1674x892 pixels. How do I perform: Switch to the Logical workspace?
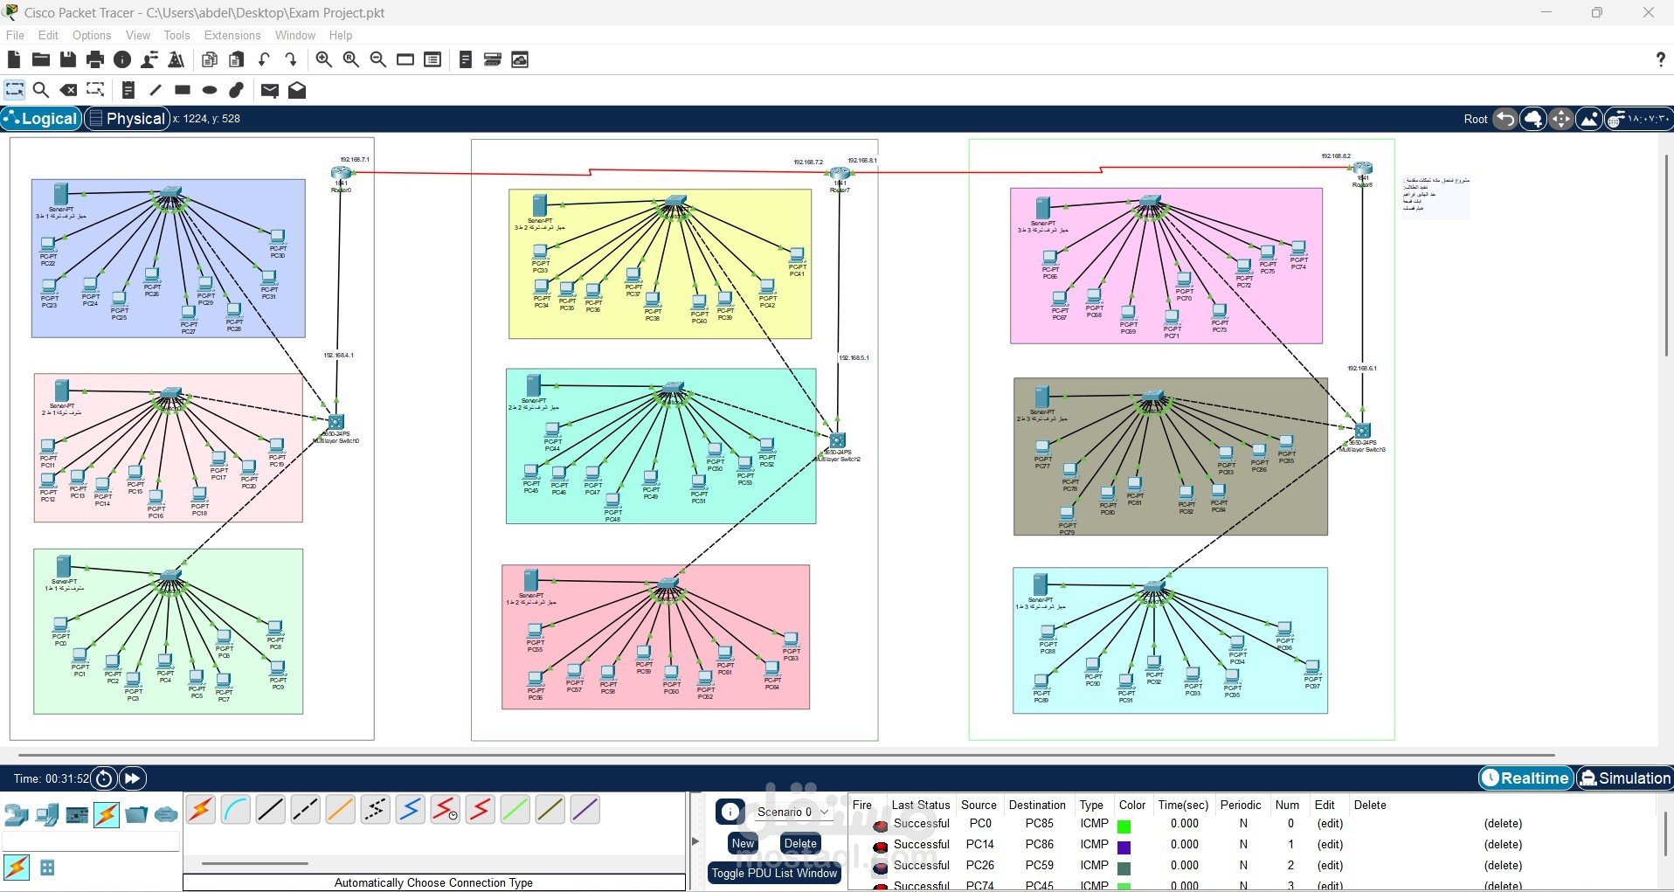(x=41, y=119)
